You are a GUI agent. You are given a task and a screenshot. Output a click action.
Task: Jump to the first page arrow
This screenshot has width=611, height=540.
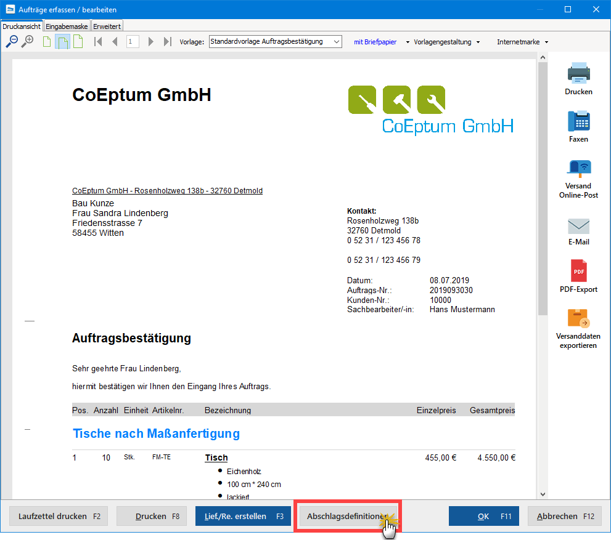coord(97,41)
